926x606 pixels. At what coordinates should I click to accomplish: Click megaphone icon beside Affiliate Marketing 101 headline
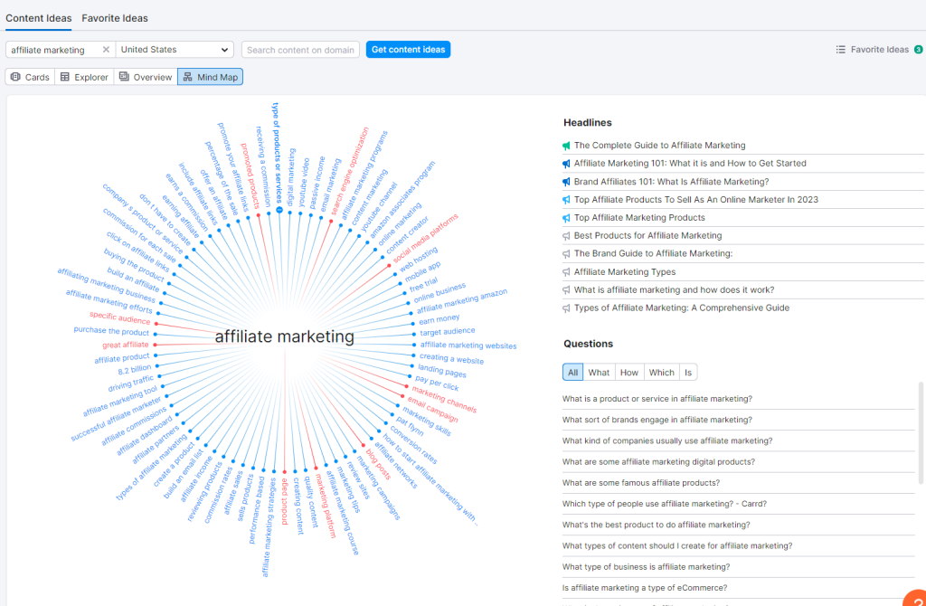[x=566, y=164]
